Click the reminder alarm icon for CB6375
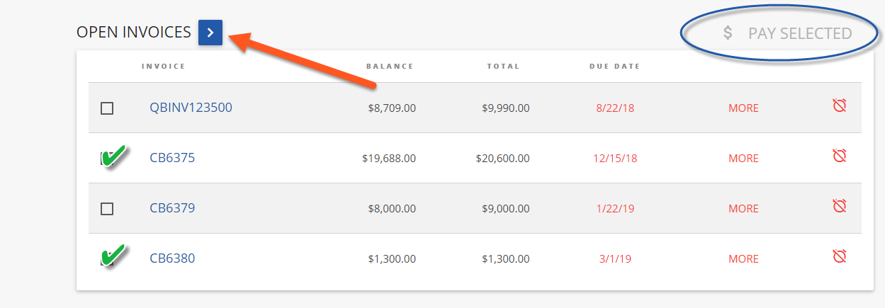 [840, 156]
